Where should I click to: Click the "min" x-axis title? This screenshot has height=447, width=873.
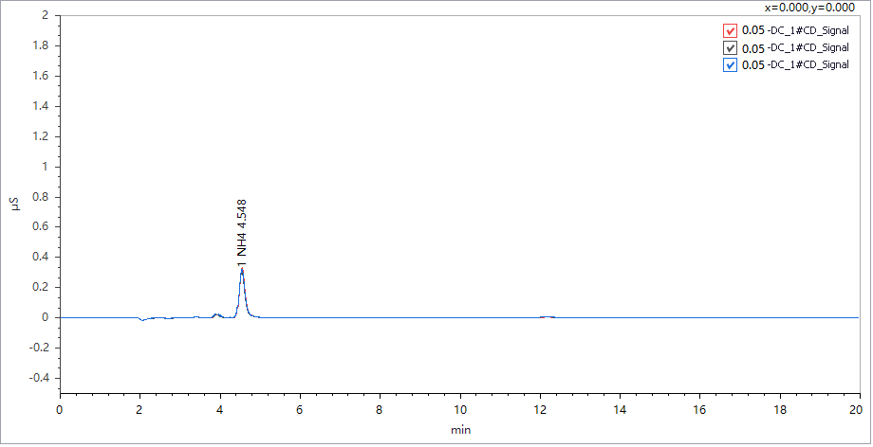point(460,430)
